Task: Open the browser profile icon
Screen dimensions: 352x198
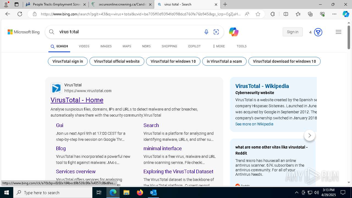Action: click(6, 4)
